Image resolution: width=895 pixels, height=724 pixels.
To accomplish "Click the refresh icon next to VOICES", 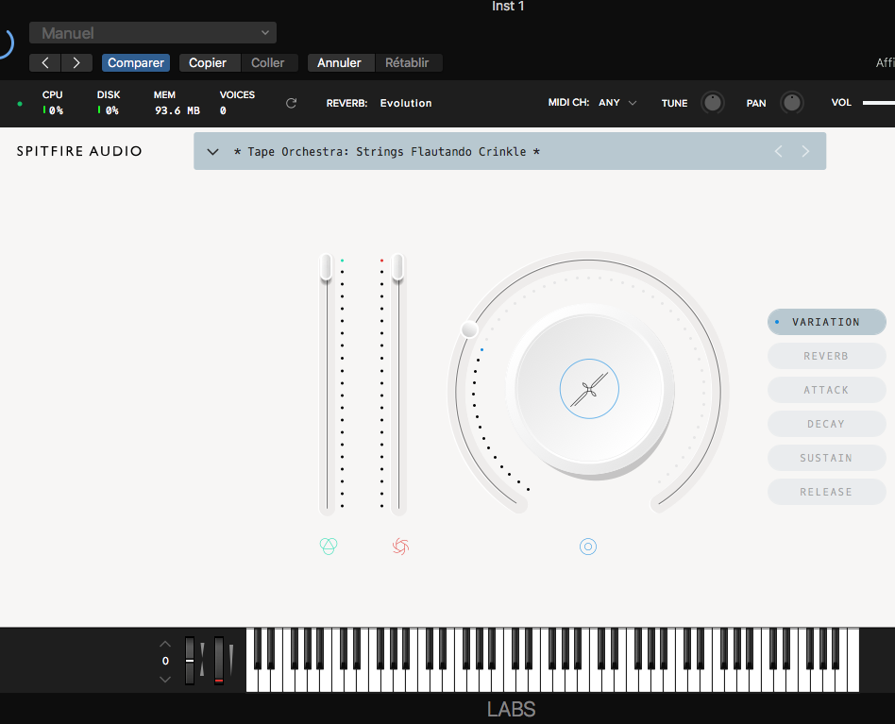I will [291, 103].
